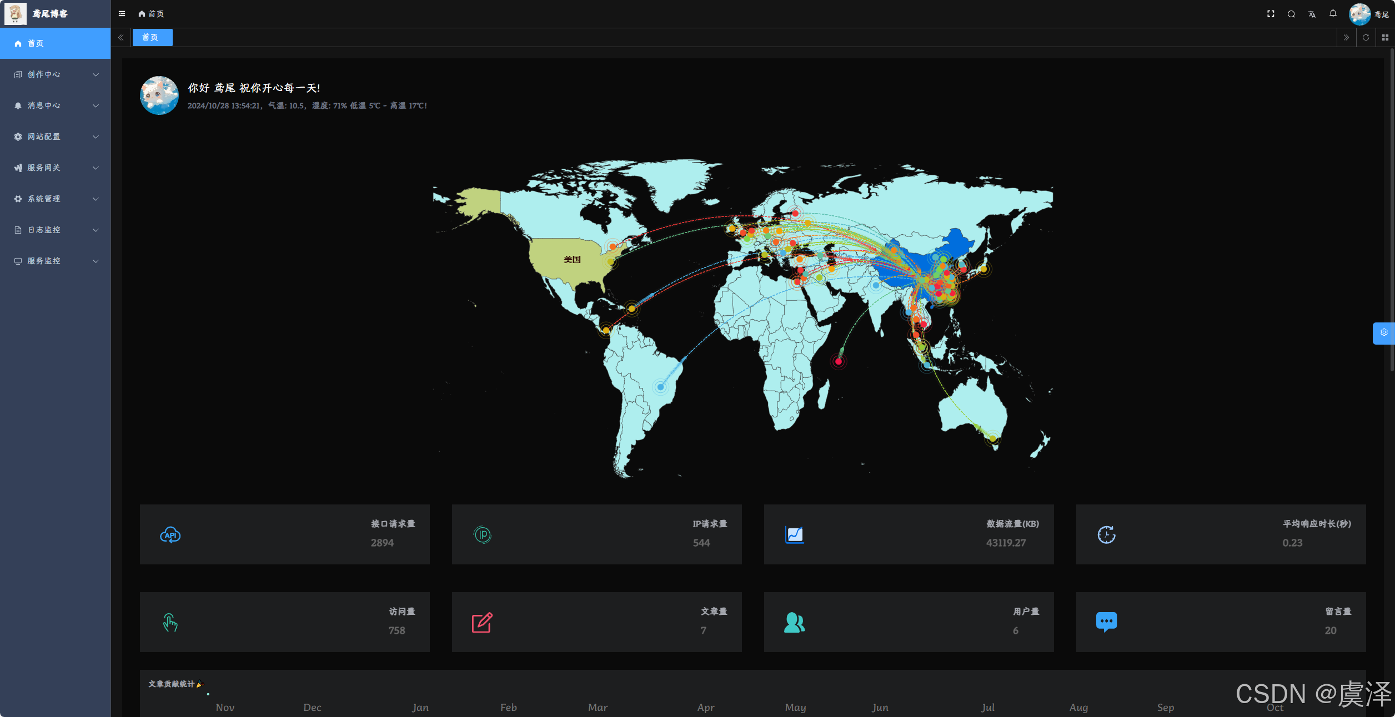The height and width of the screenshot is (717, 1395).
Task: Click the weather info line under greeting
Action: 307,105
